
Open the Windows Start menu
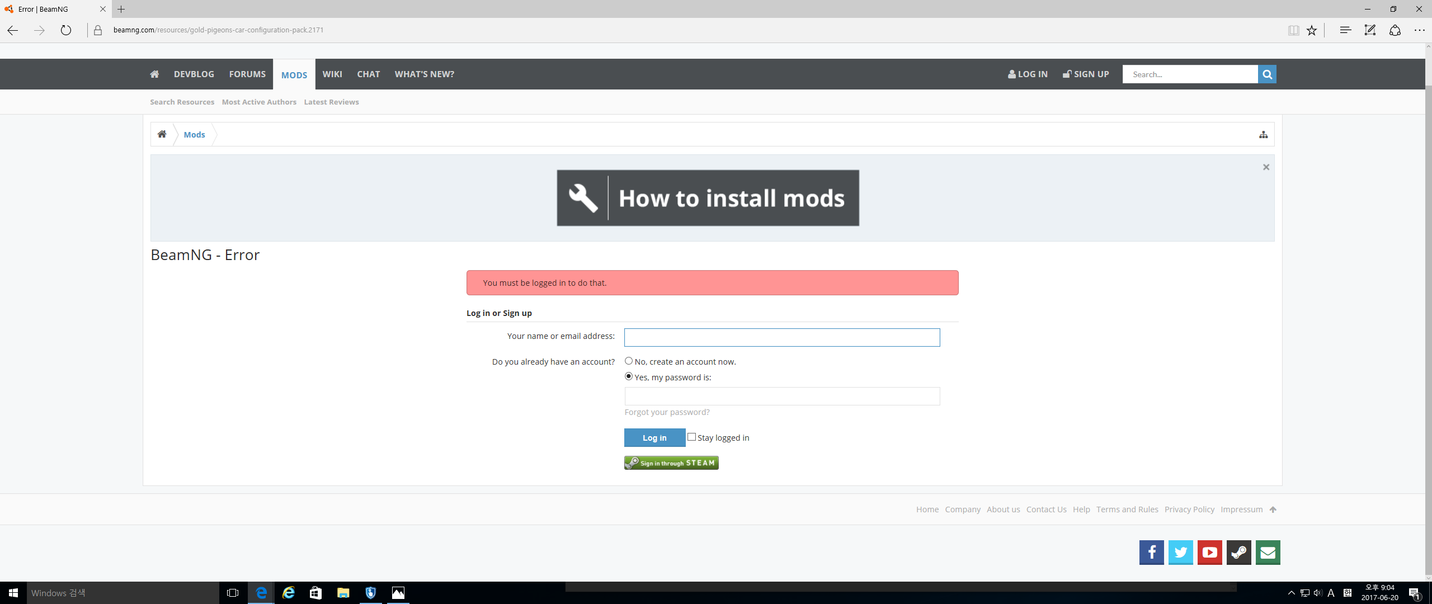coord(13,593)
